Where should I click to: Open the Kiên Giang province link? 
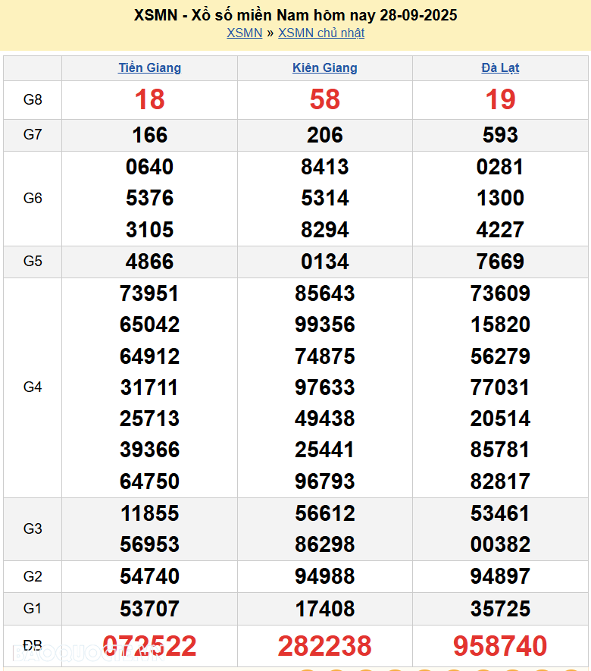(325, 67)
